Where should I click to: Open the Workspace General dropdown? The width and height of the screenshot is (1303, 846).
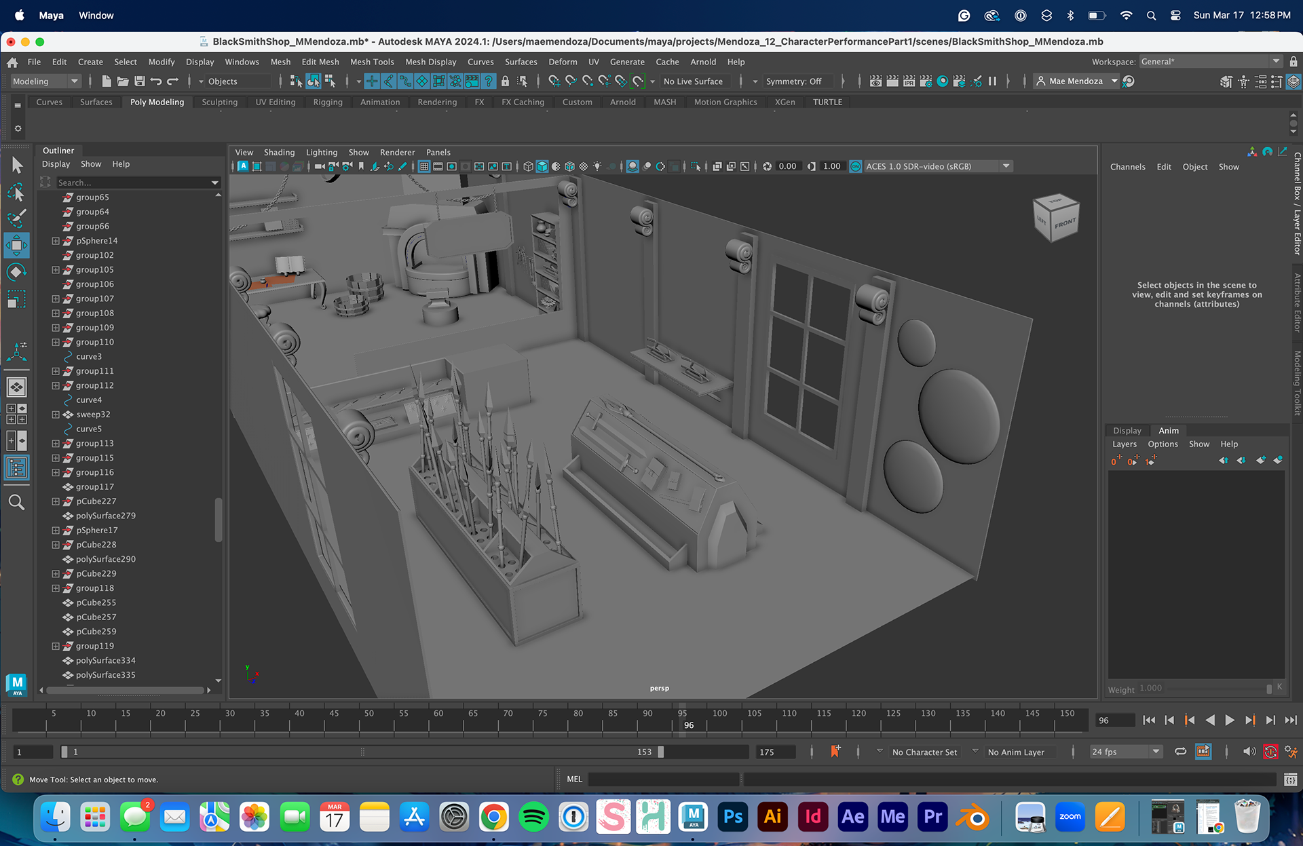(1211, 62)
